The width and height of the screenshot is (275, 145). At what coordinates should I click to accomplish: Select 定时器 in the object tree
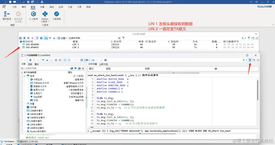click(33, 107)
